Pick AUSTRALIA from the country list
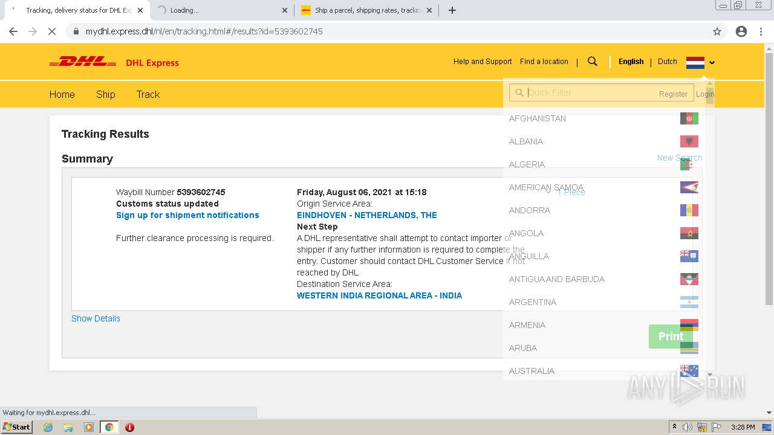This screenshot has height=435, width=774. click(532, 371)
